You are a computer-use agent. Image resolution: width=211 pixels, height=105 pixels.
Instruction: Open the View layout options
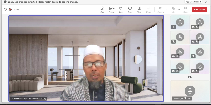pos(139,10)
